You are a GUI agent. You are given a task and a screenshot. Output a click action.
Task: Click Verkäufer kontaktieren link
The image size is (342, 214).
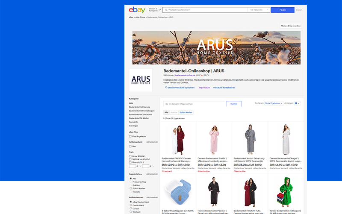tap(224, 88)
